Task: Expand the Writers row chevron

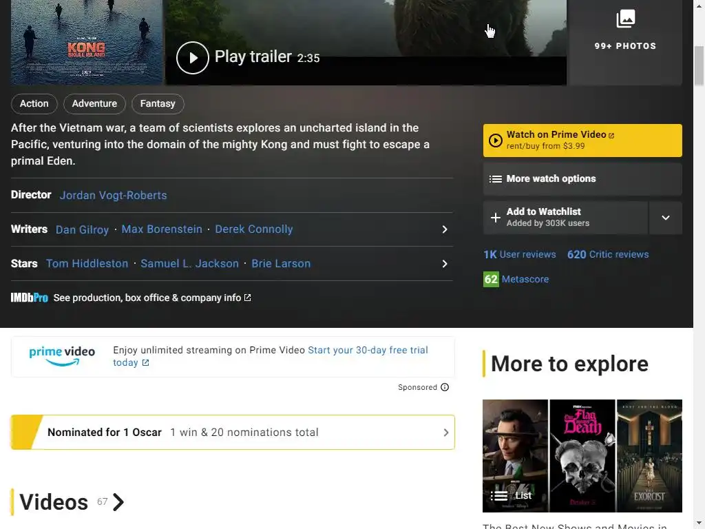Action: (445, 229)
